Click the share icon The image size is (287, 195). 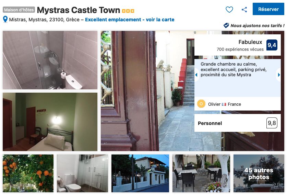244,10
